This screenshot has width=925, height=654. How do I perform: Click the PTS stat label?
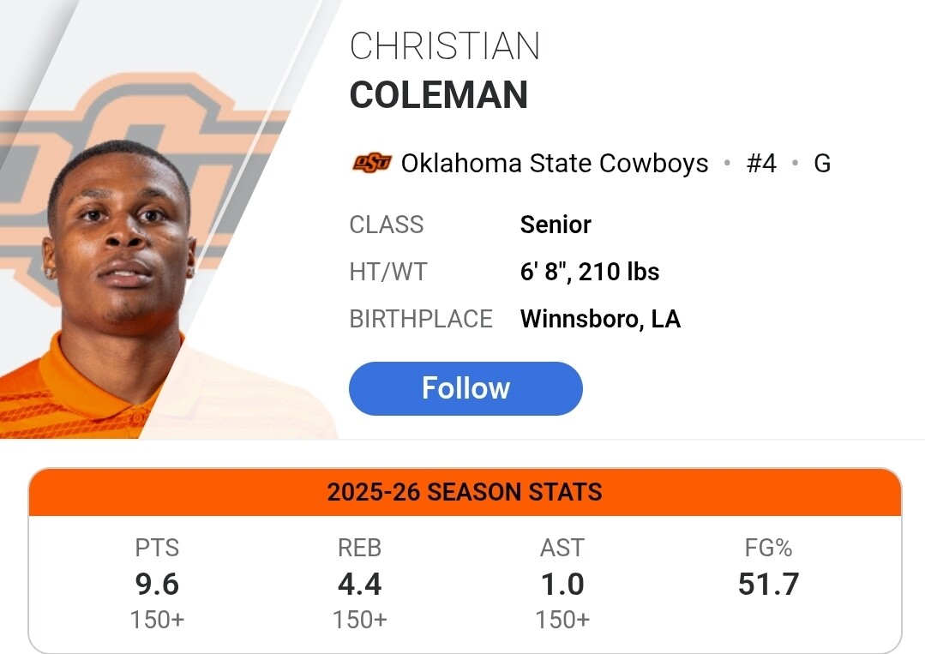157,548
